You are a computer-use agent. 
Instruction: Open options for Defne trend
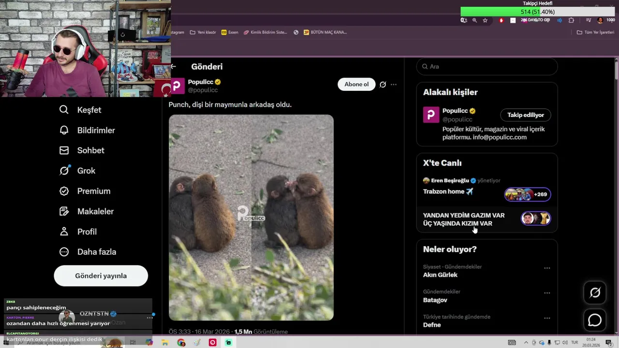tap(547, 318)
